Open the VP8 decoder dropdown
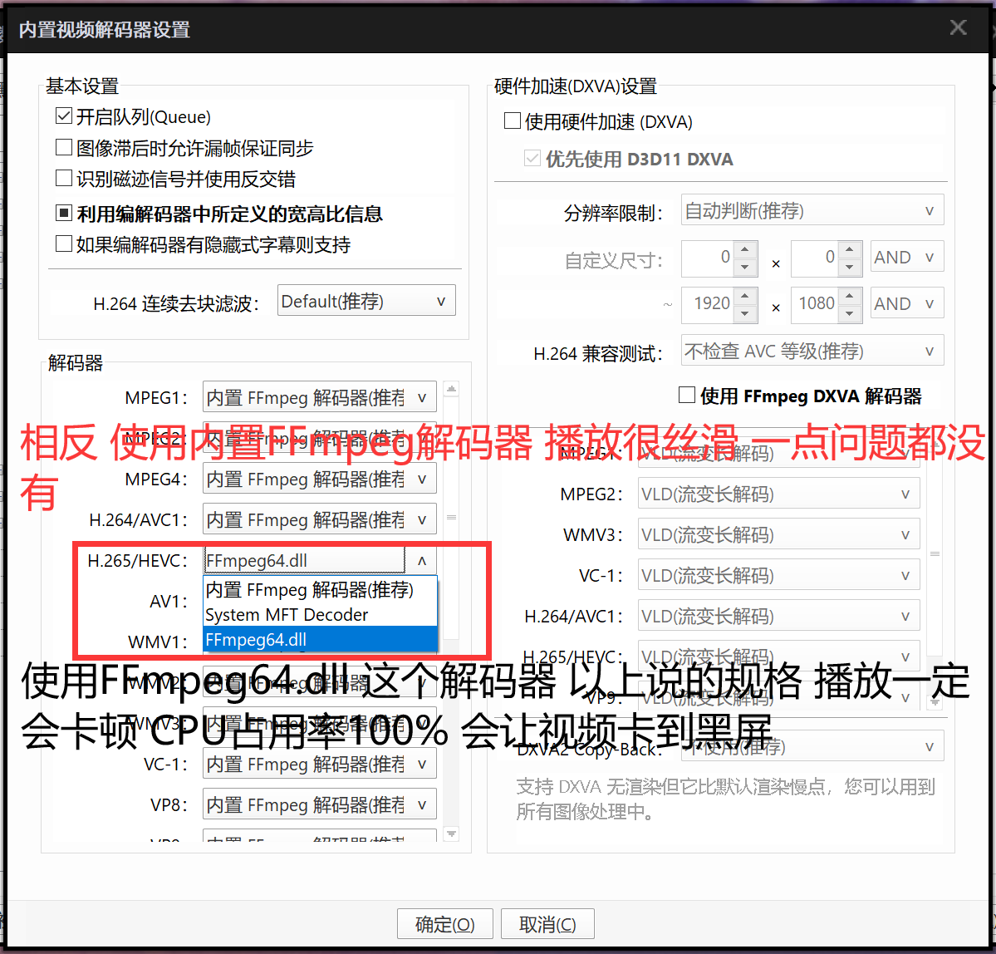The height and width of the screenshot is (954, 996). [422, 804]
